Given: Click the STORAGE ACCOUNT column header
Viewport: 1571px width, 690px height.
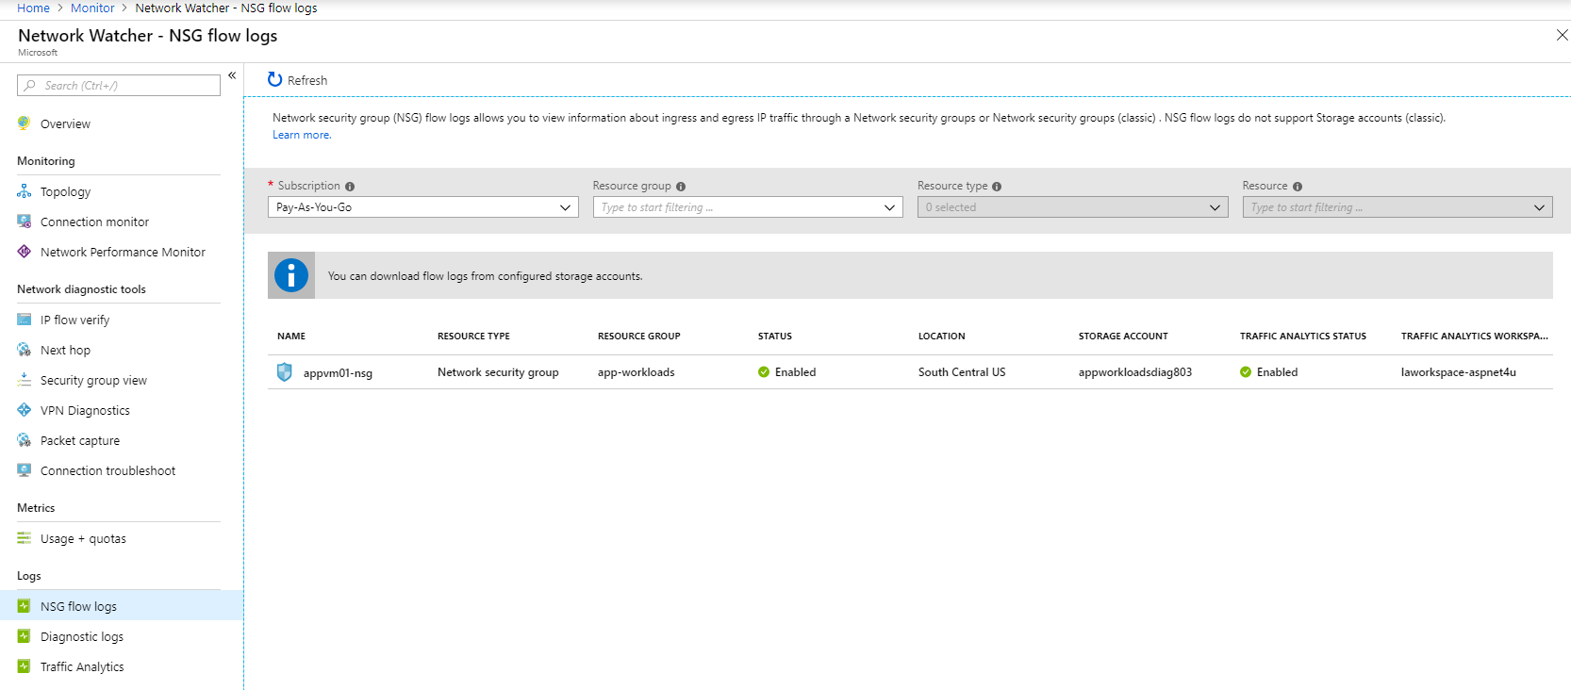Looking at the screenshot, I should point(1123,336).
